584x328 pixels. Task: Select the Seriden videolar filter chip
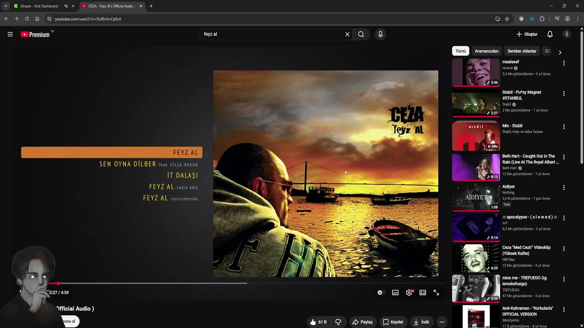point(522,51)
